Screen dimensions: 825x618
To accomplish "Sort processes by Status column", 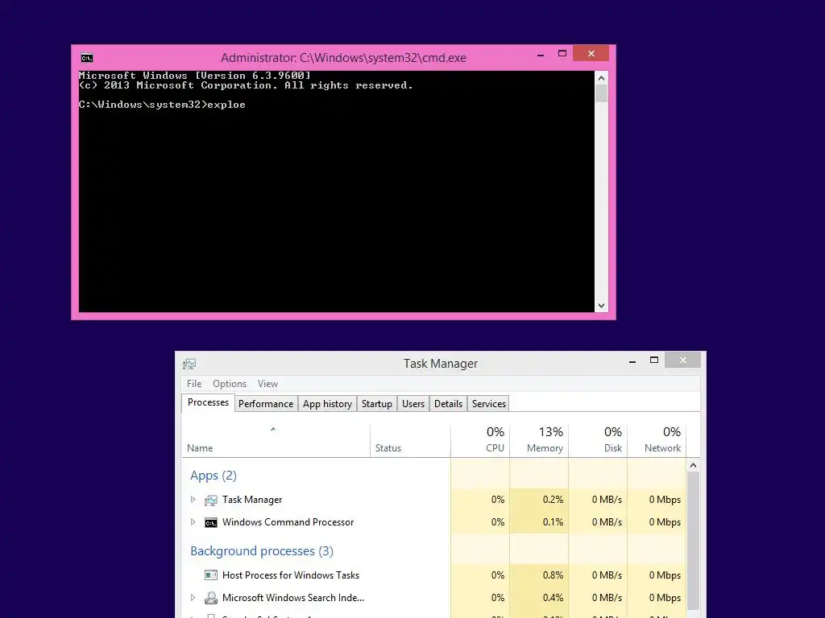I will (410, 440).
